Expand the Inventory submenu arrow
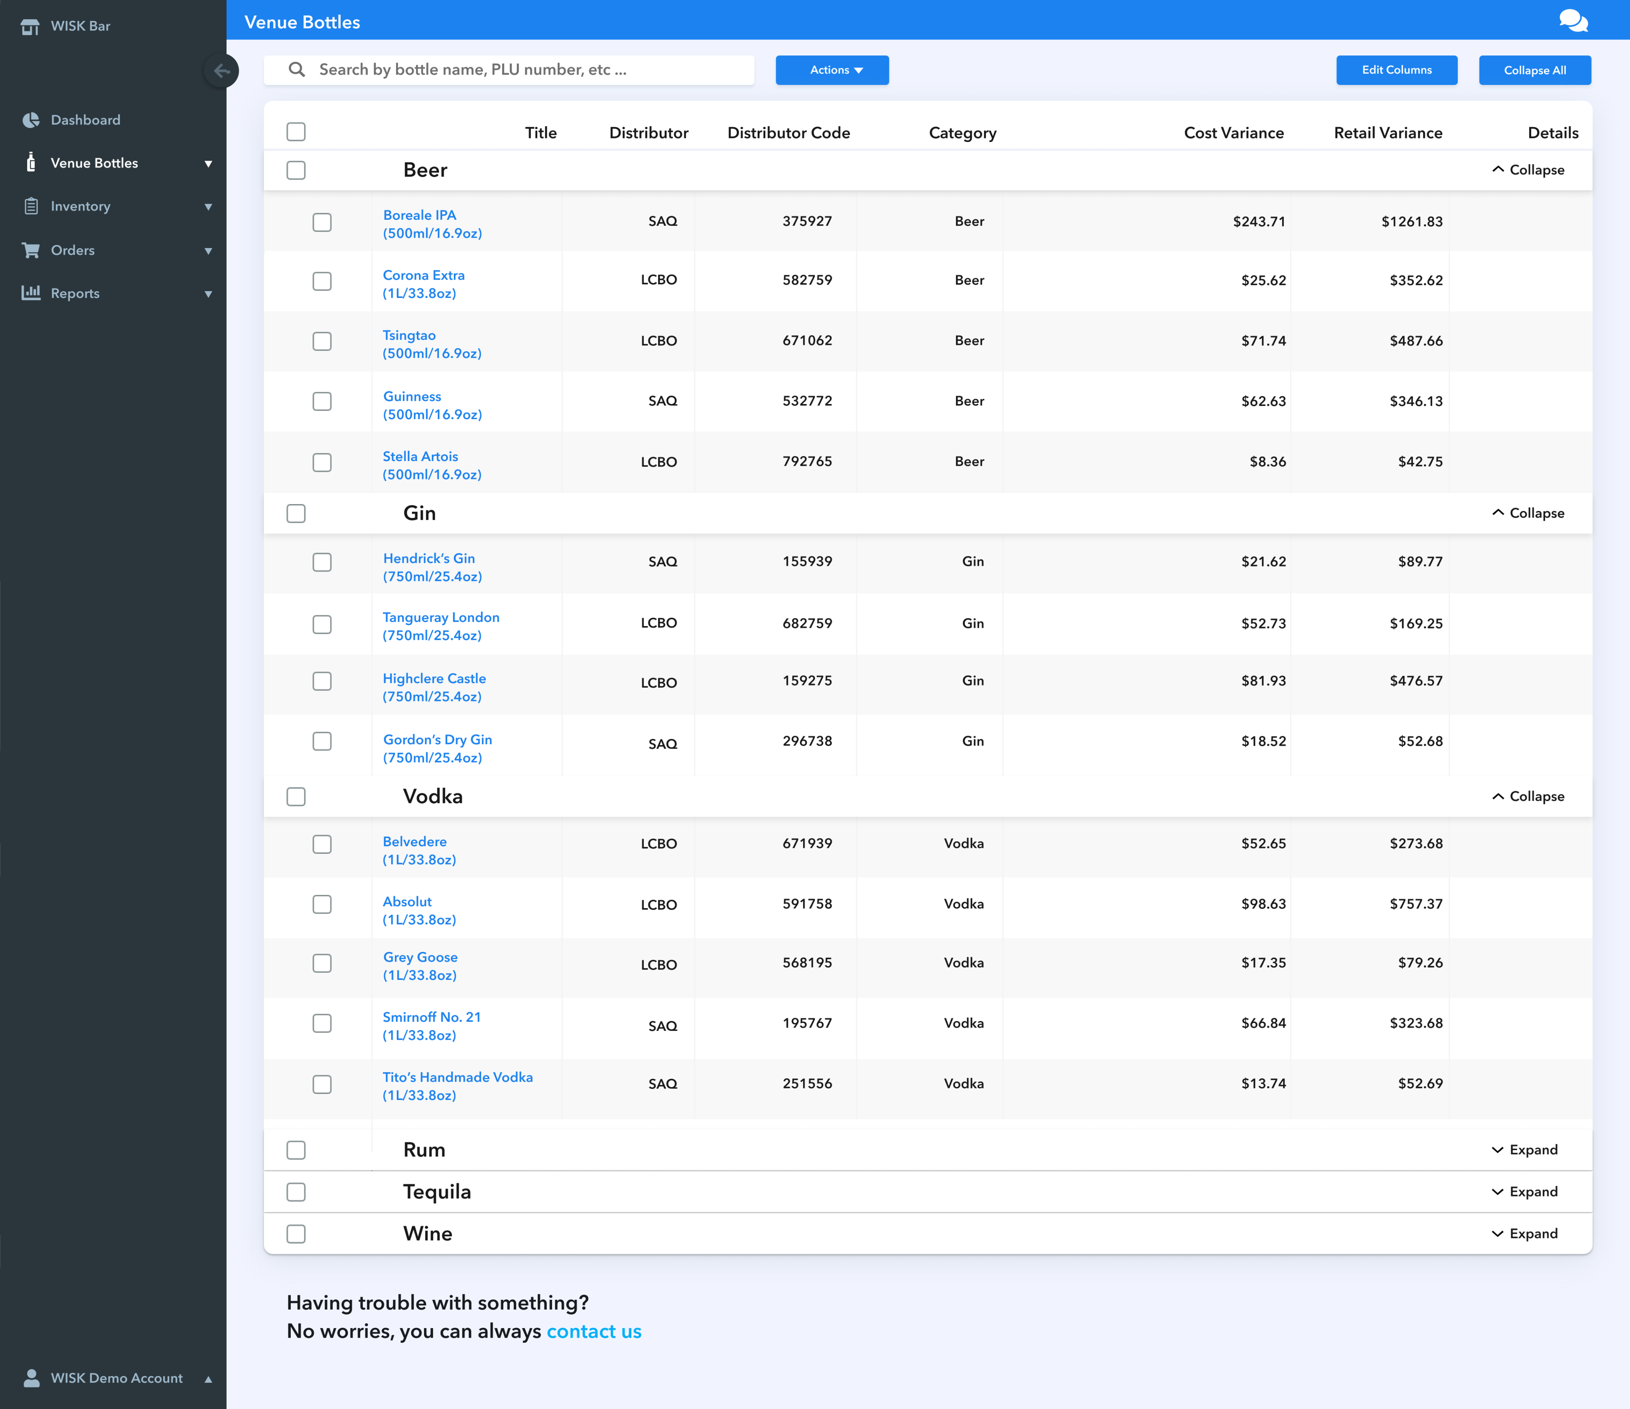The width and height of the screenshot is (1630, 1409). point(209,207)
